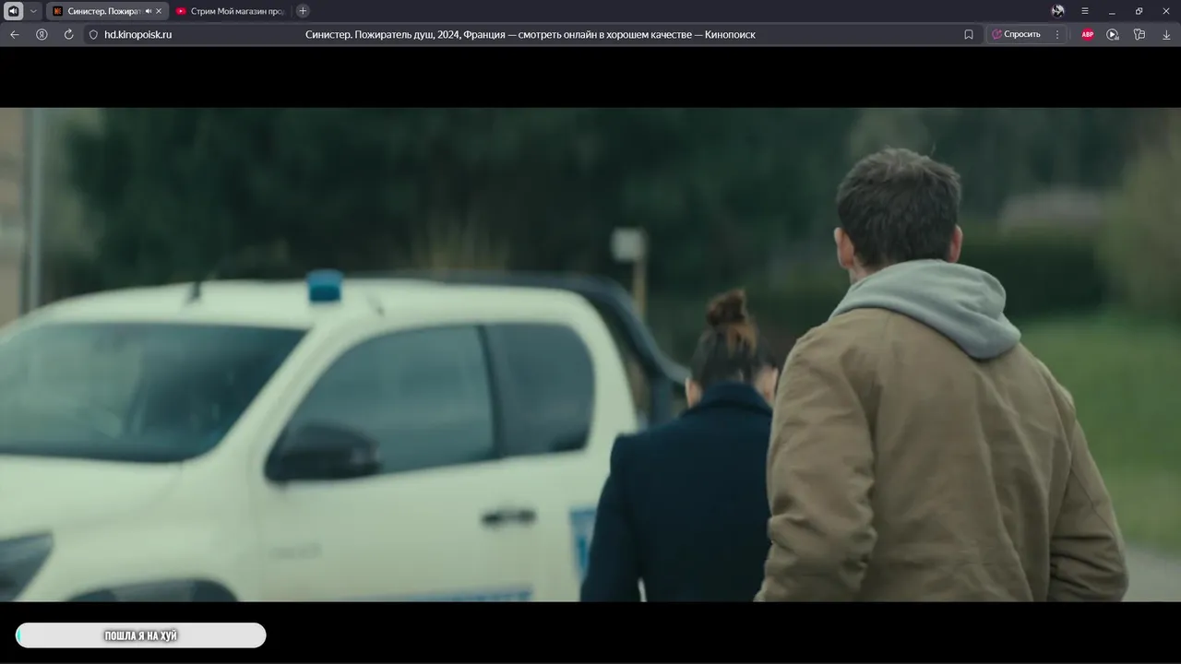Expand the tab list dropdown chevron
Image resolution: width=1181 pixels, height=664 pixels.
click(34, 11)
